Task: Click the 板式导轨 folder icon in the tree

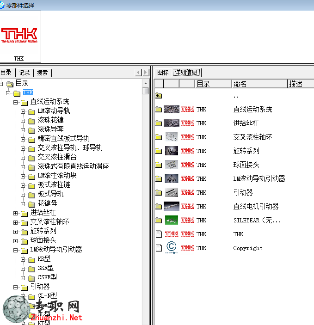Action: point(31,195)
